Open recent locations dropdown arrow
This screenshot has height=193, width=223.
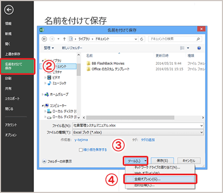[58, 39]
